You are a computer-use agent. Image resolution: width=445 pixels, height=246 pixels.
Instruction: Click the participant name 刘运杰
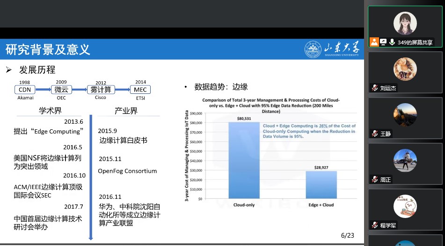tap(388, 88)
